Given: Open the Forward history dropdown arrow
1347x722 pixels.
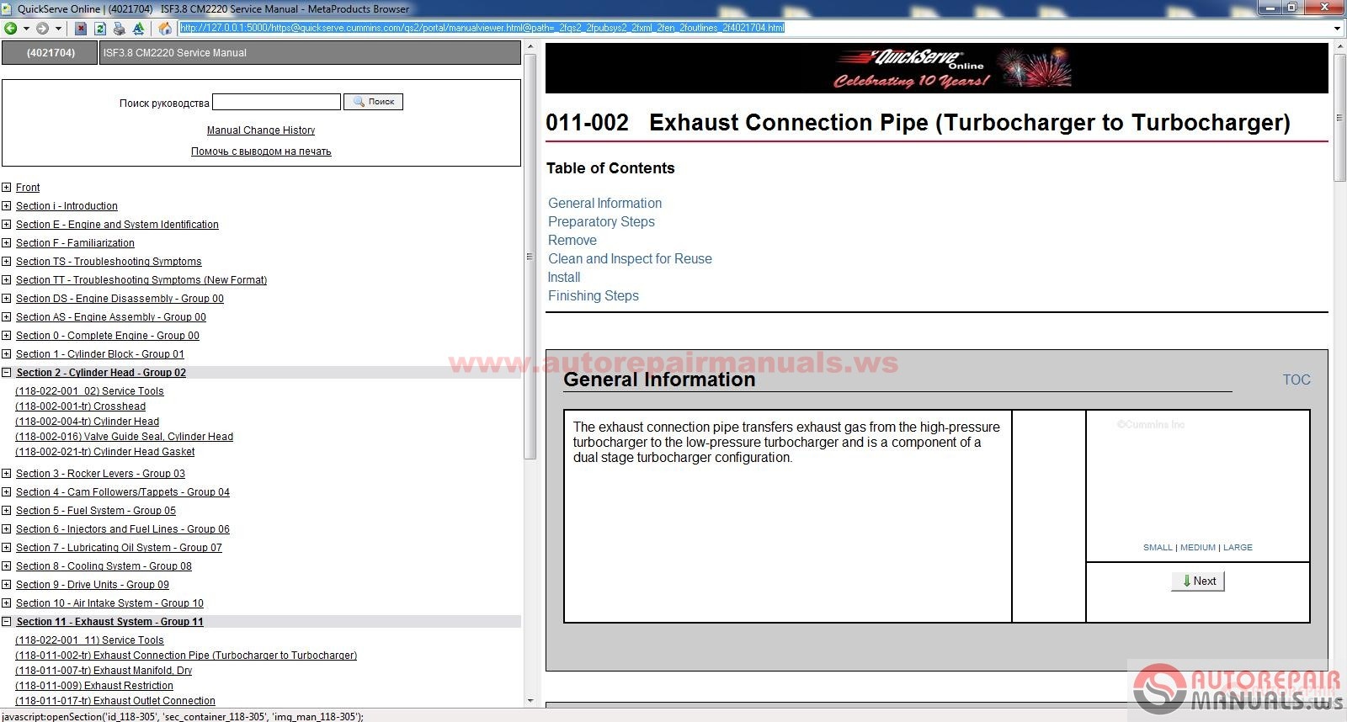Looking at the screenshot, I should [x=58, y=28].
